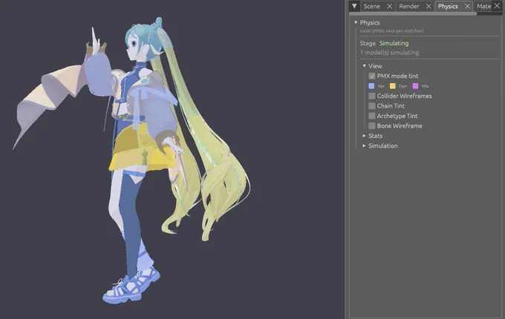
Task: Close the panel with the corner X
Action: click(497, 6)
